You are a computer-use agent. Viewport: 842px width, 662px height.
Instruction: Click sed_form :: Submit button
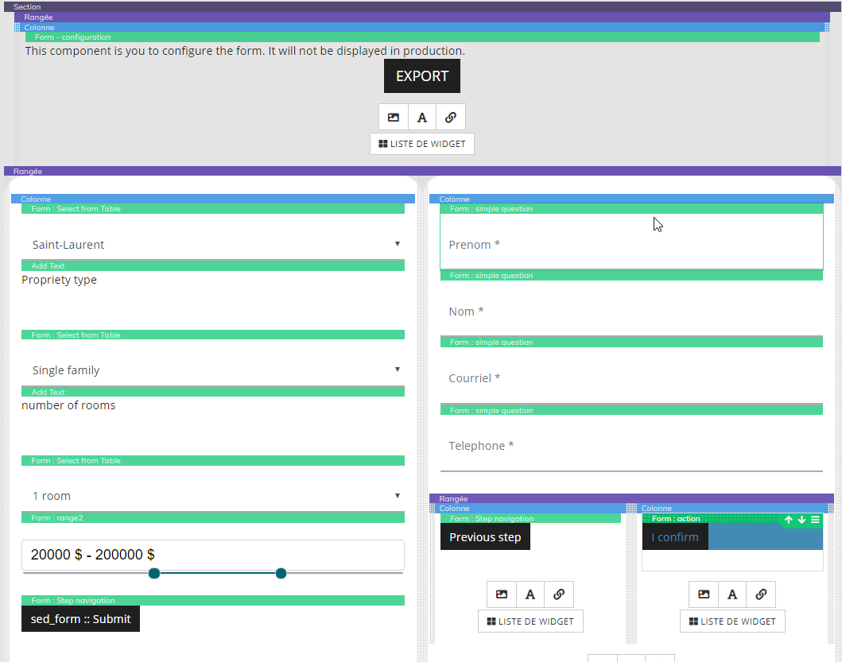pos(80,618)
